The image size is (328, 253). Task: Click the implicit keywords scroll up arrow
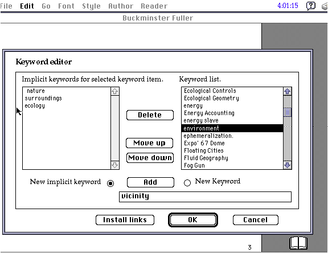(x=115, y=91)
